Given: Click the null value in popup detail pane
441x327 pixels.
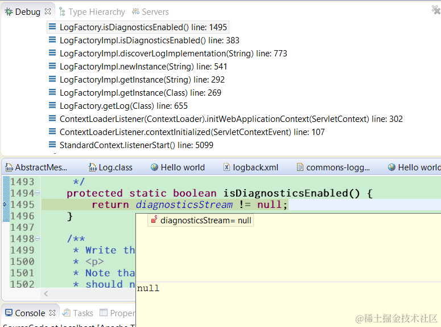Looking at the screenshot, I should click(148, 288).
